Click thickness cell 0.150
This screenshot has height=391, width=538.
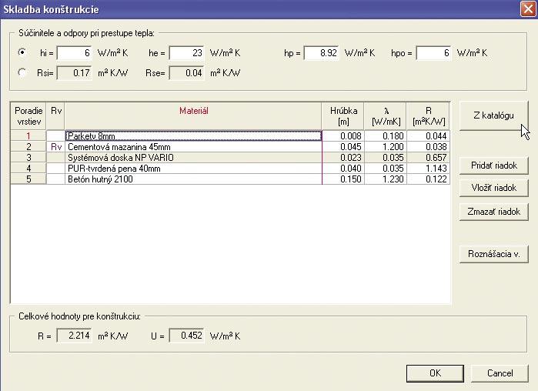[x=343, y=179]
